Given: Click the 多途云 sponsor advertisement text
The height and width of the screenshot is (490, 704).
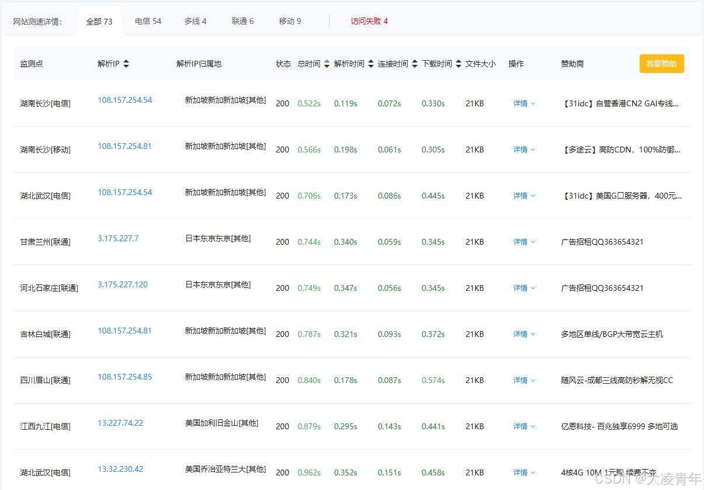Looking at the screenshot, I should point(622,150).
